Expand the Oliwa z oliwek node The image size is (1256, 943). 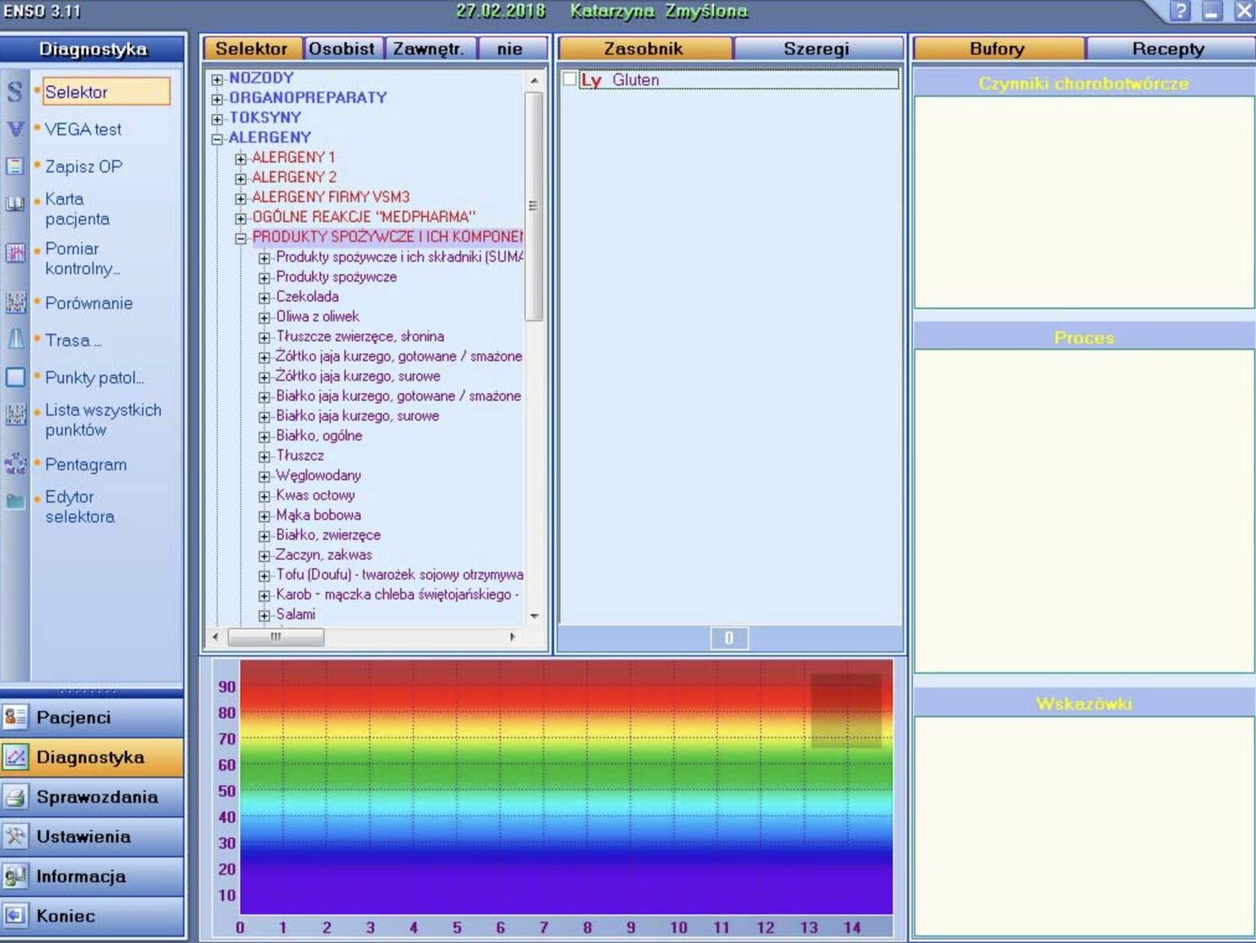265,317
